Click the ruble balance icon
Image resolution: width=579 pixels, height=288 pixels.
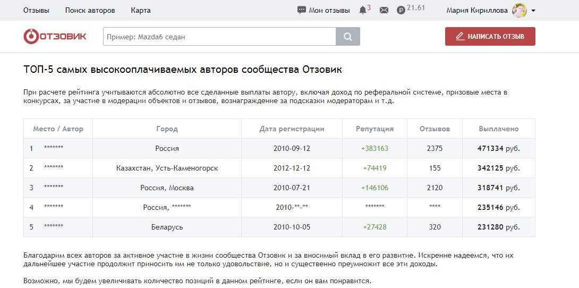click(401, 10)
